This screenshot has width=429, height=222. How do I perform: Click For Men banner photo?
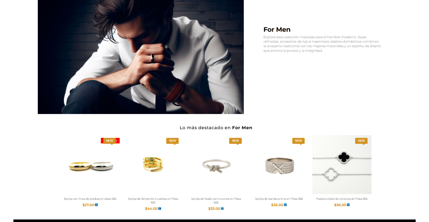pos(141,57)
